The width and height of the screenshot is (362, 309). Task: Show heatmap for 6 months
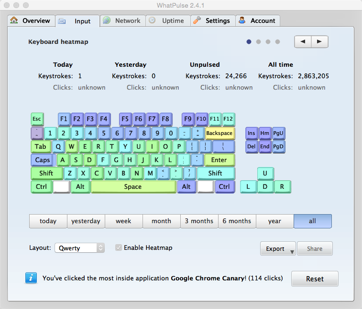237,221
